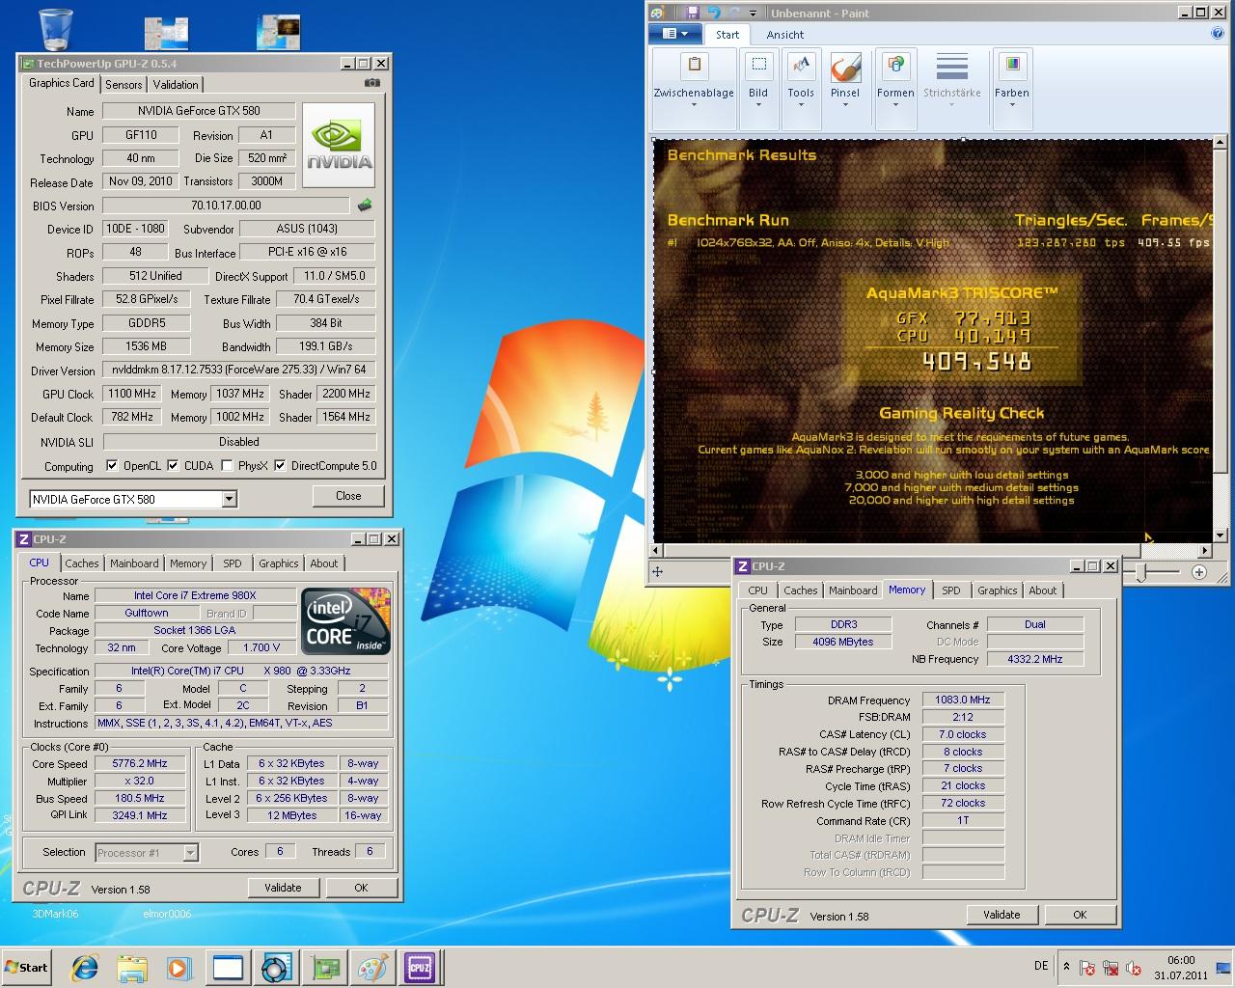Open the Caches tab in left CPU-Z window
The width and height of the screenshot is (1235, 988).
tap(82, 563)
